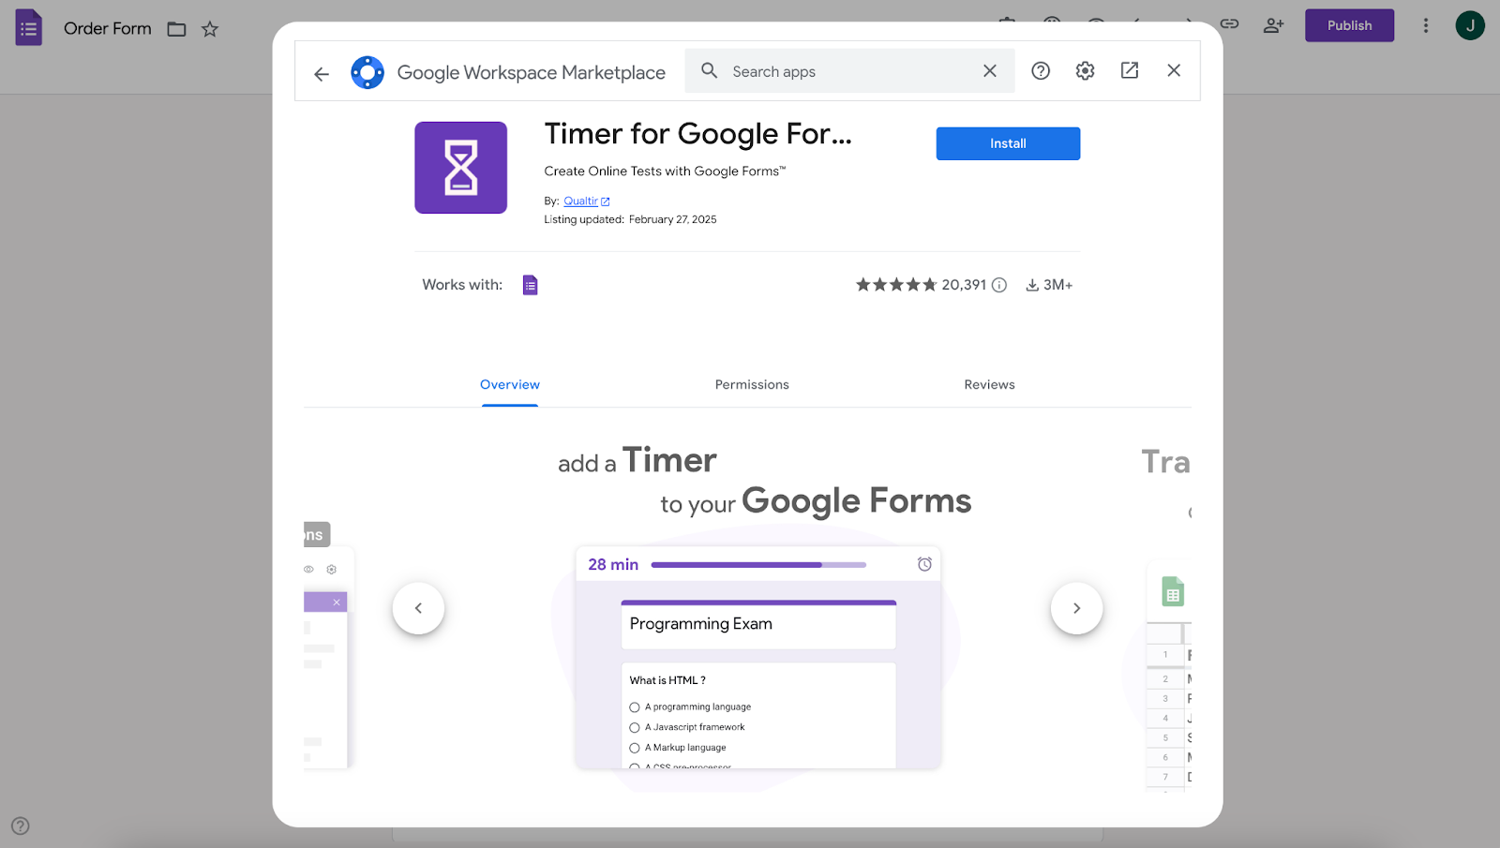The height and width of the screenshot is (848, 1500).
Task: Open the Programming Exam screenshot
Action: pos(758,658)
